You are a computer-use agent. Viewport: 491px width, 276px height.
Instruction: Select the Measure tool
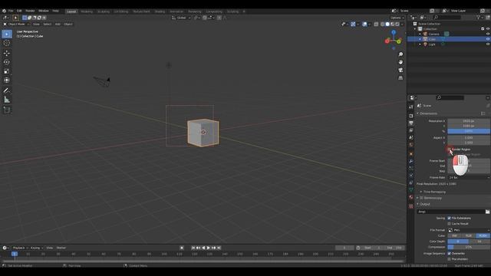(x=7, y=100)
